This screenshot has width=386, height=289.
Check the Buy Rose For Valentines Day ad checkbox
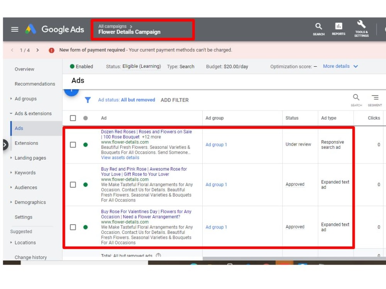(73, 227)
